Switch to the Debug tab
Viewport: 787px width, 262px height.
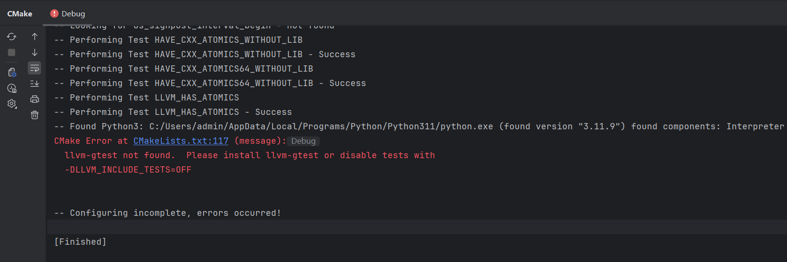pos(73,14)
